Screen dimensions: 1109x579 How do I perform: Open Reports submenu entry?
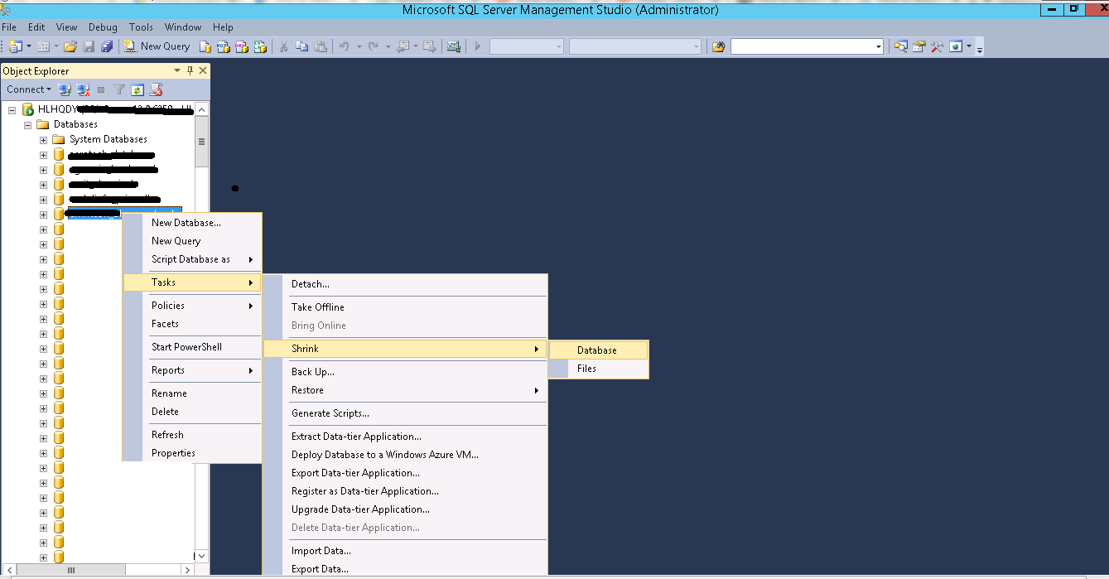[x=191, y=370]
